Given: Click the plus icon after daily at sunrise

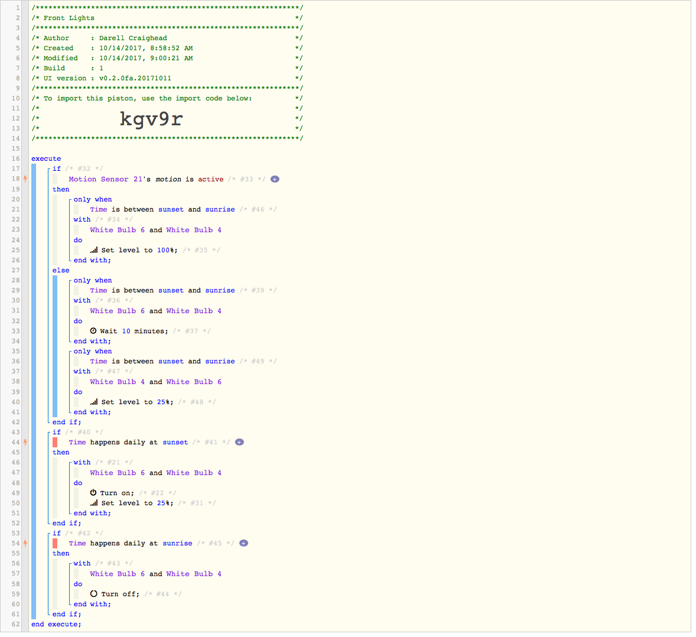Looking at the screenshot, I should tap(243, 543).
